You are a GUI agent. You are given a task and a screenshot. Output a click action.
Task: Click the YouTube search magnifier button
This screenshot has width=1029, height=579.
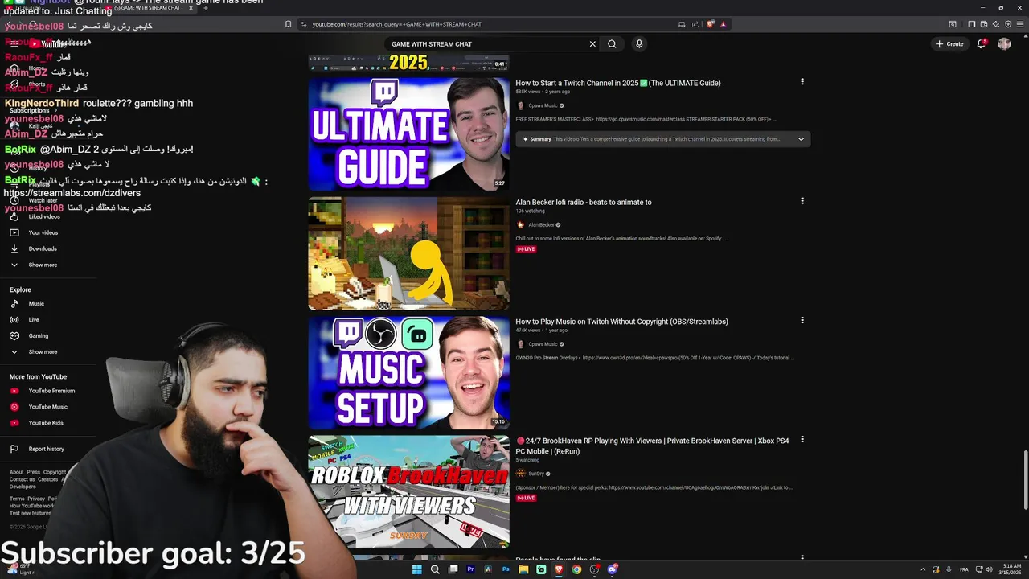[x=612, y=44]
